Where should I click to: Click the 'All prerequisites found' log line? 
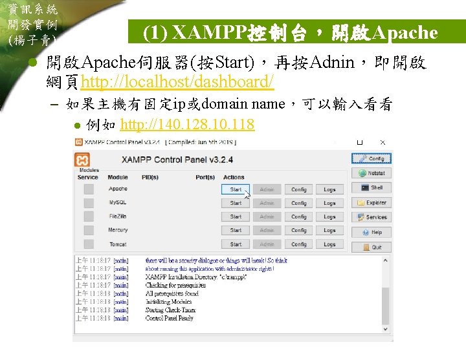pos(172,293)
